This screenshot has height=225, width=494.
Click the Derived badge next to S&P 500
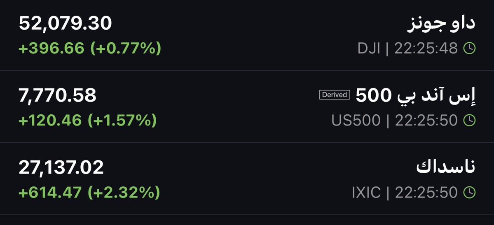[x=335, y=95]
